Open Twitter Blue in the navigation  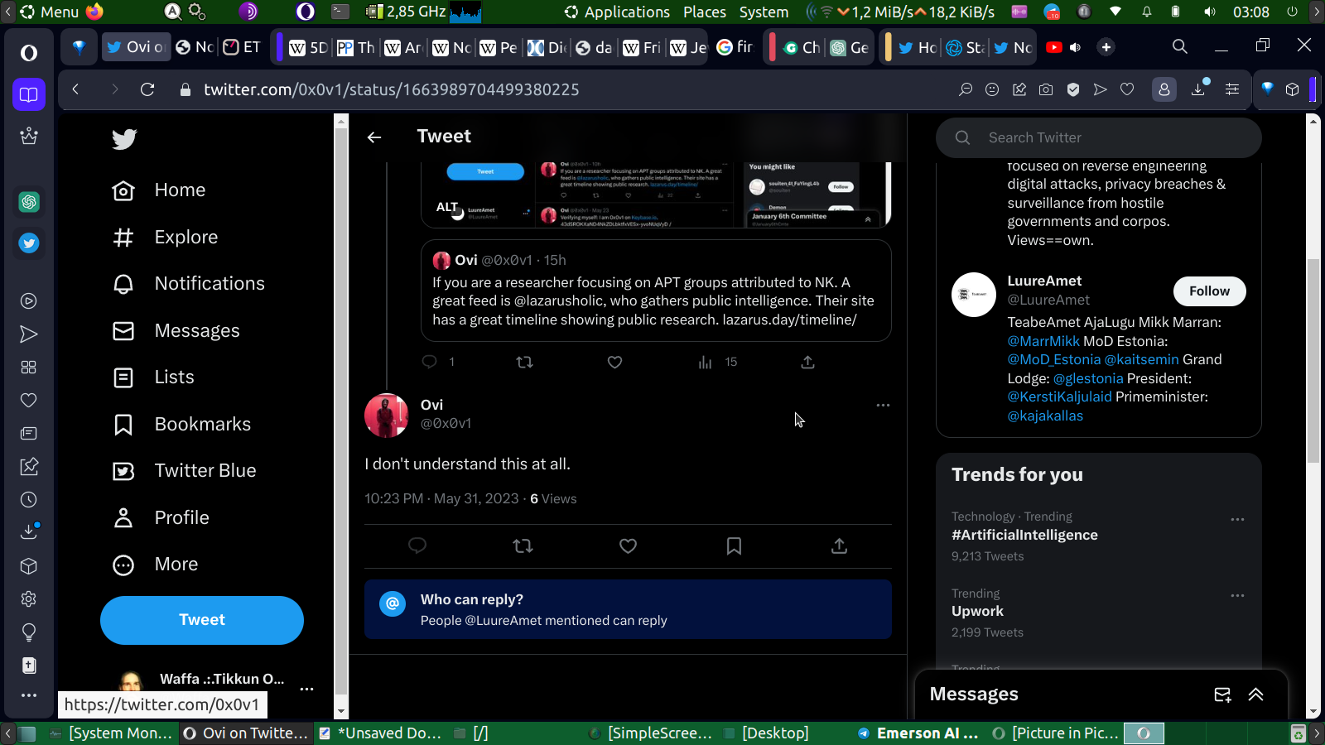[185, 471]
